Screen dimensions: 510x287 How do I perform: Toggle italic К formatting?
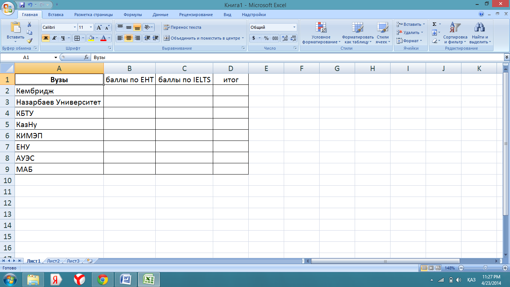[55, 38]
